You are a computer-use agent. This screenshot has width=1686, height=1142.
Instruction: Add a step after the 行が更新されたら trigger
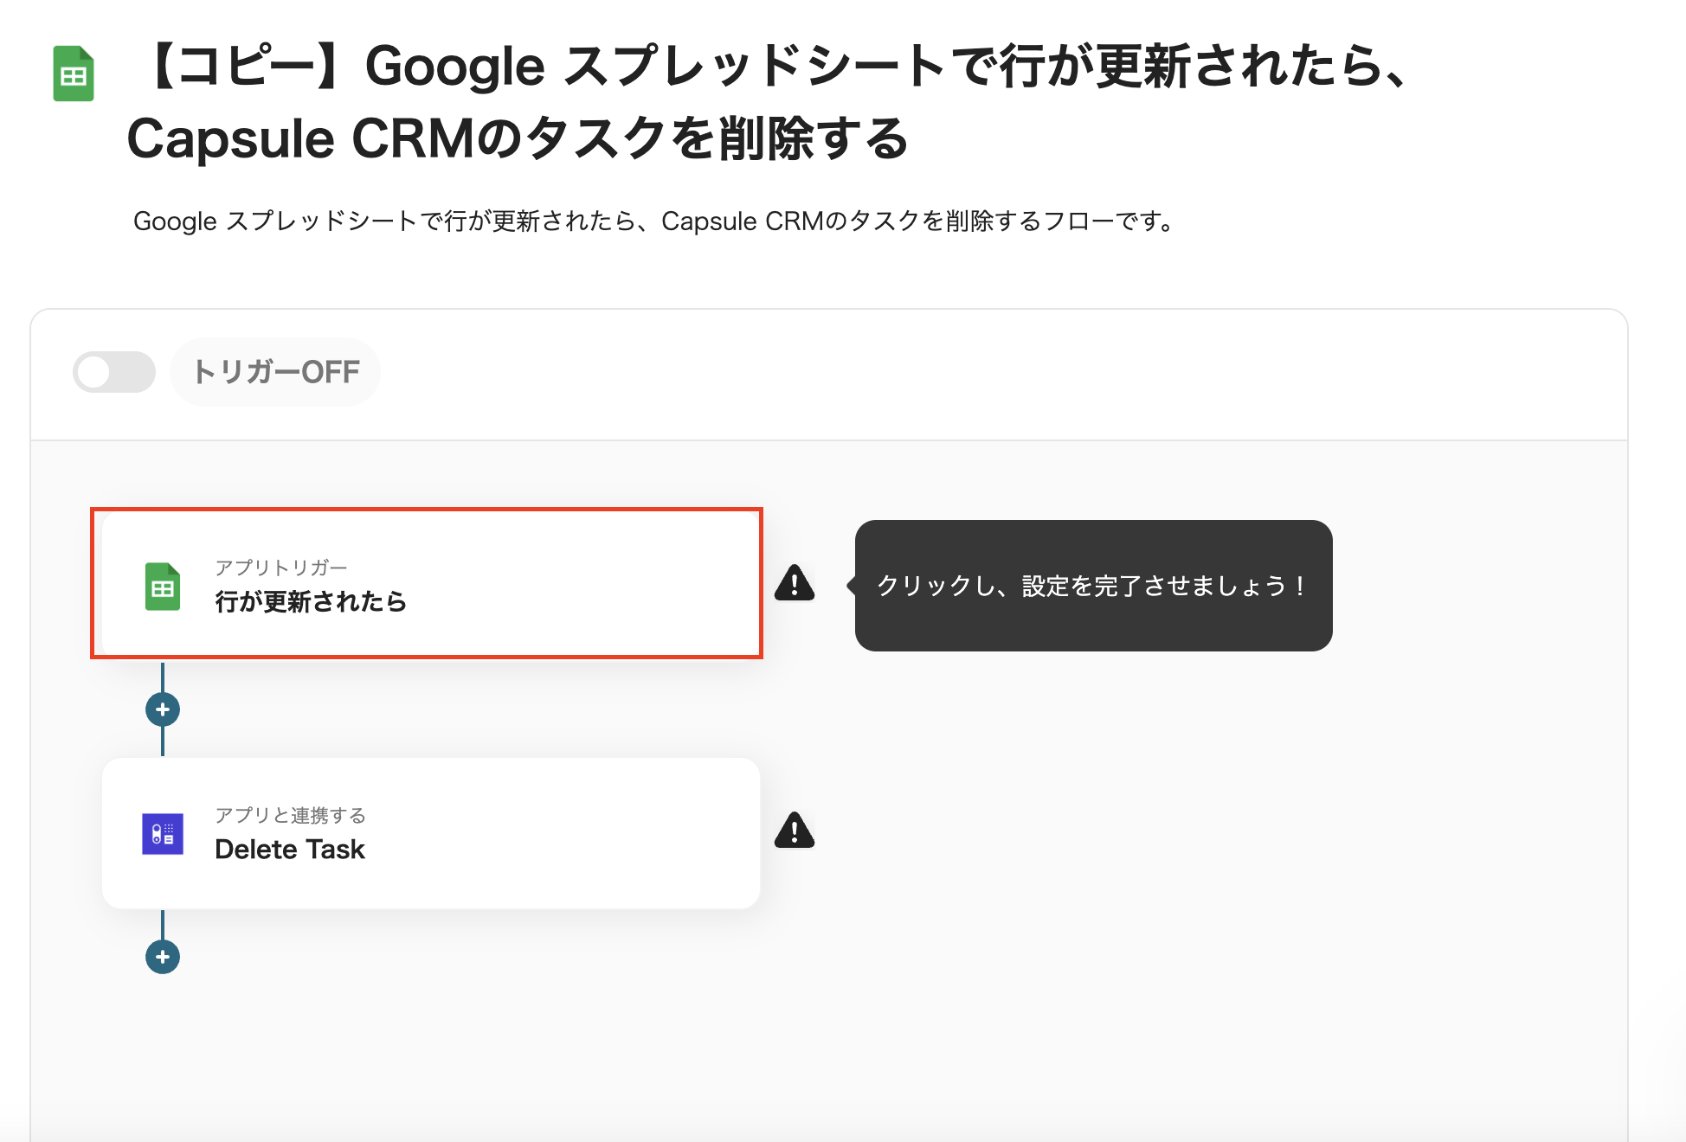163,709
